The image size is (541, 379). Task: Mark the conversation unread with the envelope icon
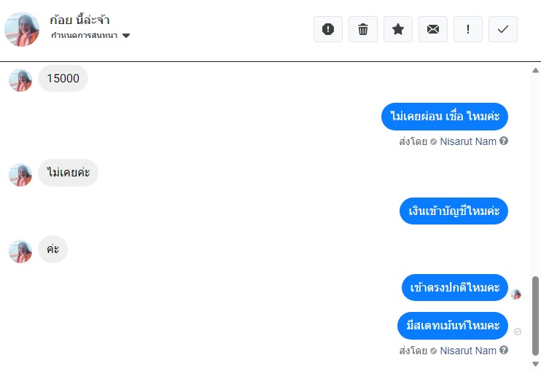pos(433,29)
